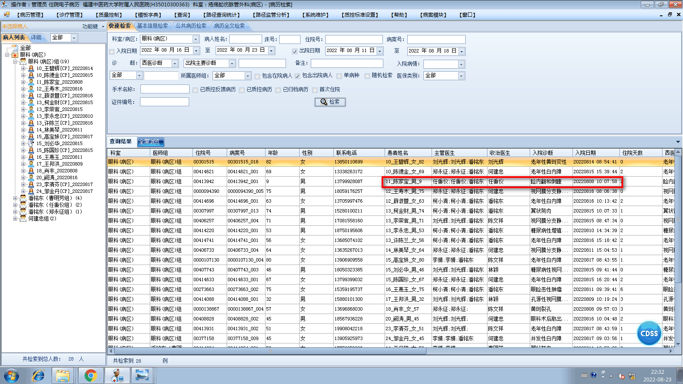Viewport: 683px width, 384px height.
Task: Enable the 随机检索 checkbox
Action: point(367,76)
